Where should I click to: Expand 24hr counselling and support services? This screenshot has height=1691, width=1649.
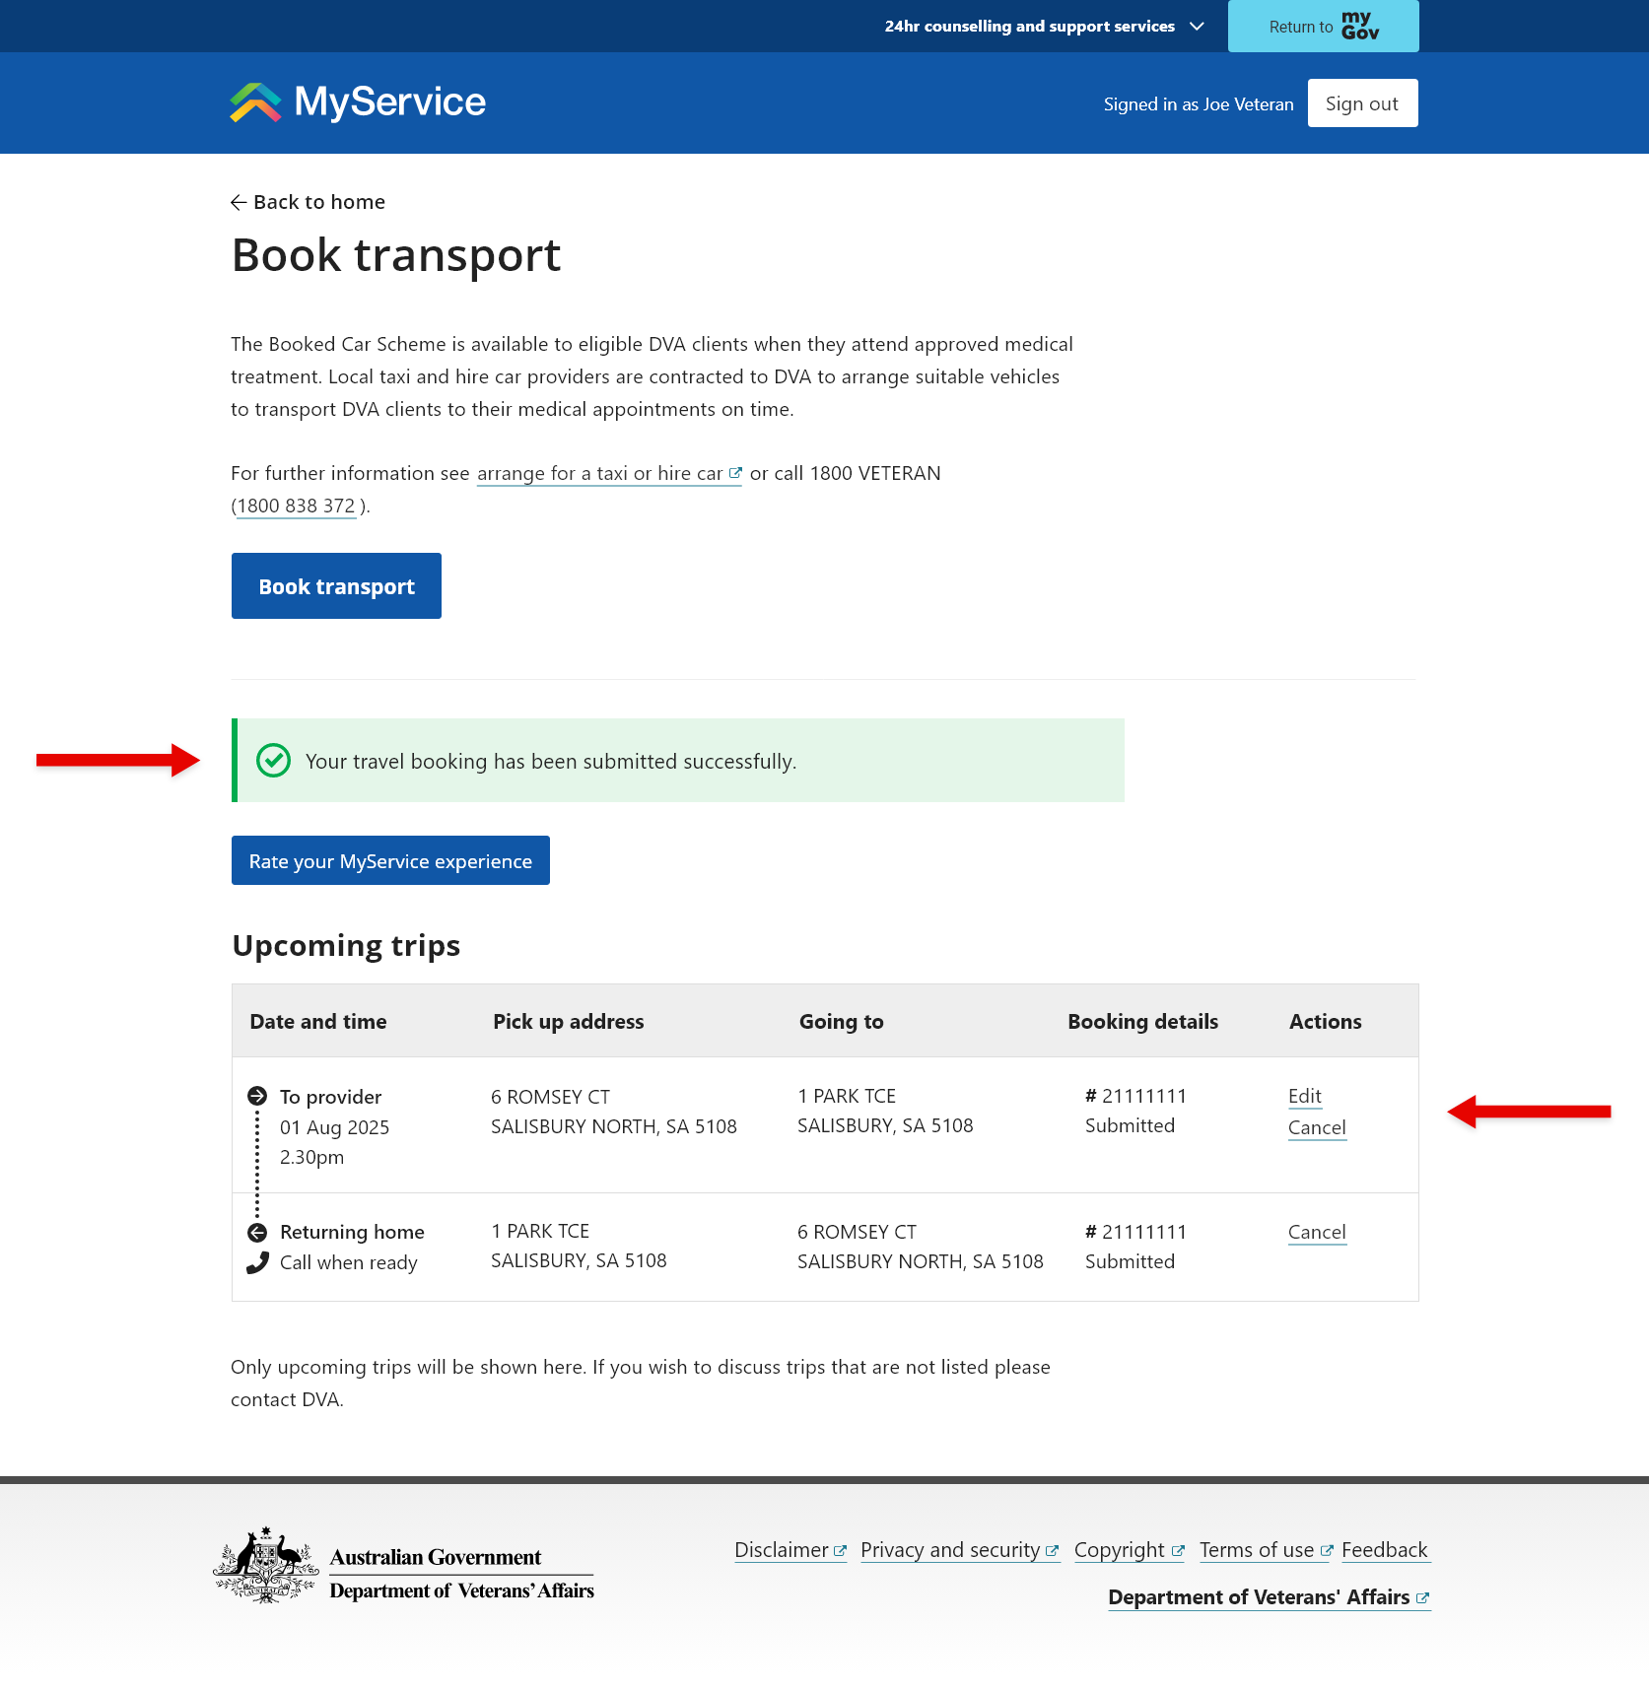coord(1044,27)
